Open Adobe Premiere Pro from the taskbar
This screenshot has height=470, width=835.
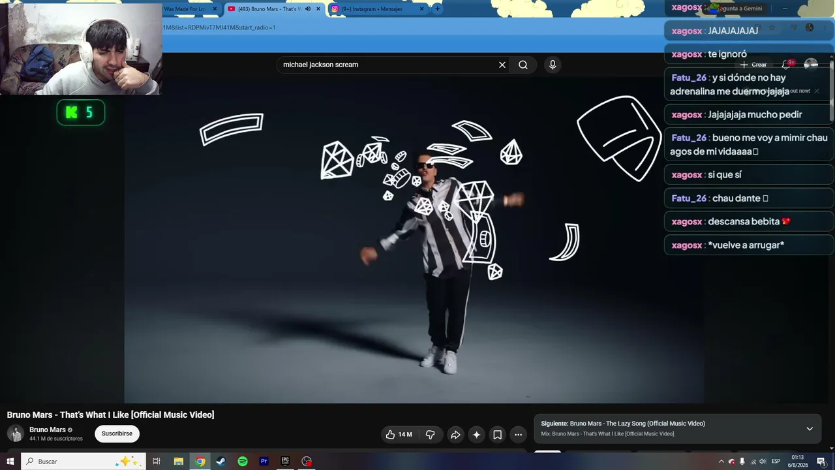[x=264, y=462]
